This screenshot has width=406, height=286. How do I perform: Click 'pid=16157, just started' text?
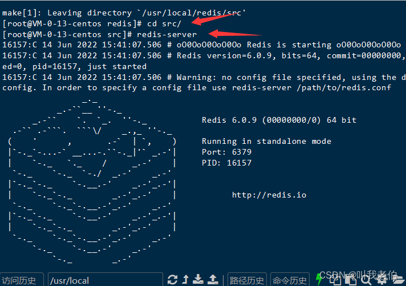coord(90,67)
